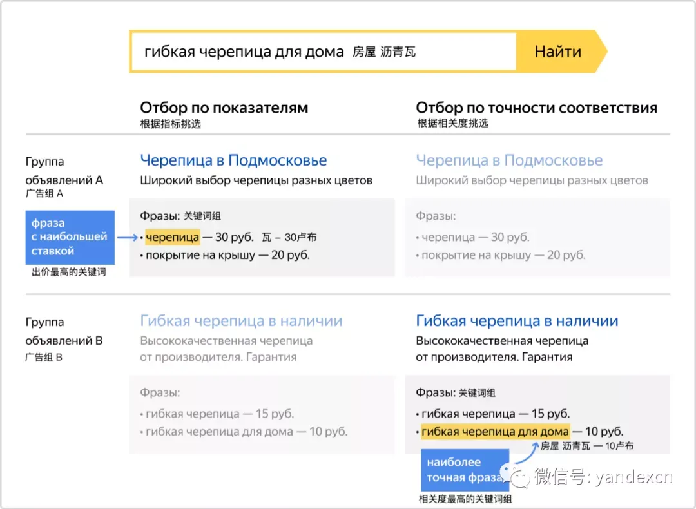Click blue box фраза с наибольшей ставкой
The height and width of the screenshot is (509, 696).
(70, 237)
